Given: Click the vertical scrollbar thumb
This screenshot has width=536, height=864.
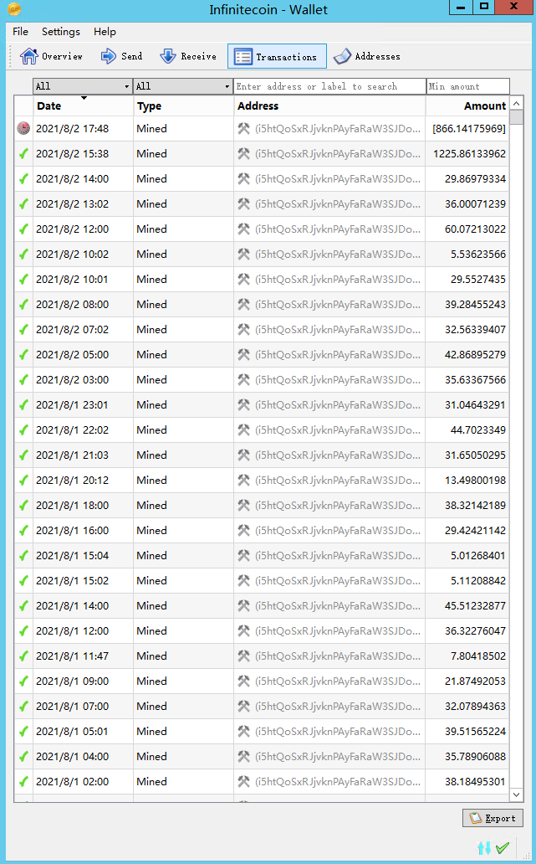Looking at the screenshot, I should 516,117.
